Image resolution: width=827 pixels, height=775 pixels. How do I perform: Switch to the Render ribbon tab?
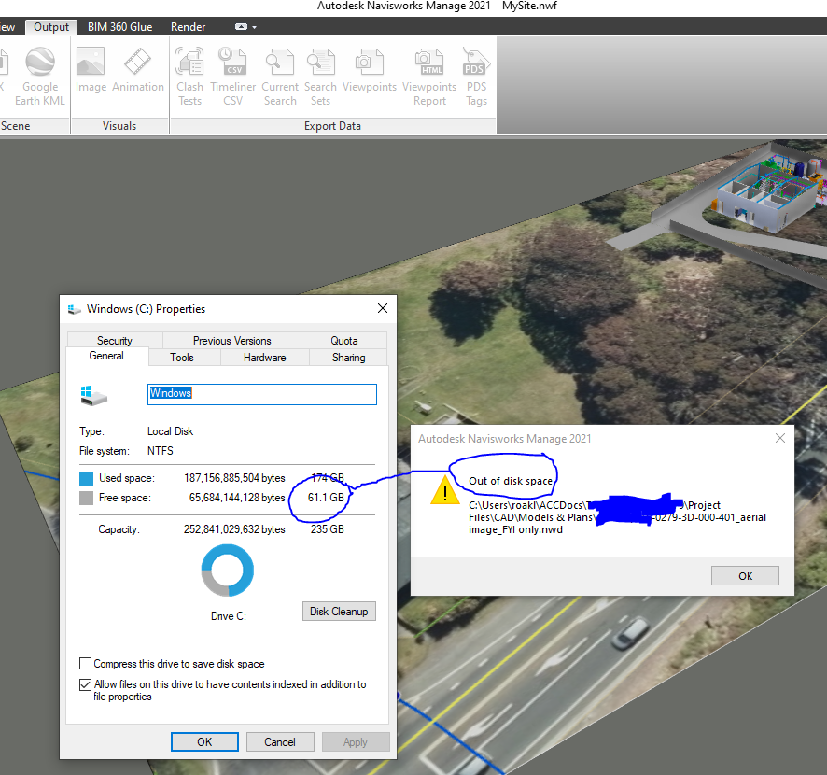[x=188, y=26]
